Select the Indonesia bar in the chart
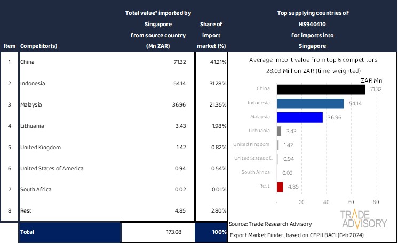Viewport: 398px width, 244px height. (311, 103)
